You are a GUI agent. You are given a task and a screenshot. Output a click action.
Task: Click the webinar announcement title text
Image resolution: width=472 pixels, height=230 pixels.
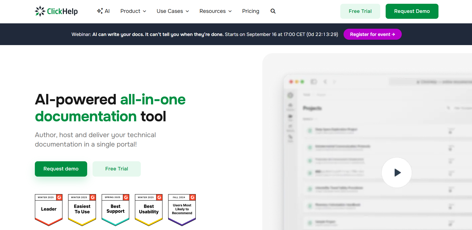click(158, 34)
